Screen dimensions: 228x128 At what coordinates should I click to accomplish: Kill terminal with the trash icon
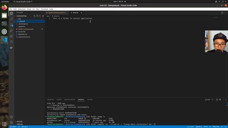click(220, 100)
